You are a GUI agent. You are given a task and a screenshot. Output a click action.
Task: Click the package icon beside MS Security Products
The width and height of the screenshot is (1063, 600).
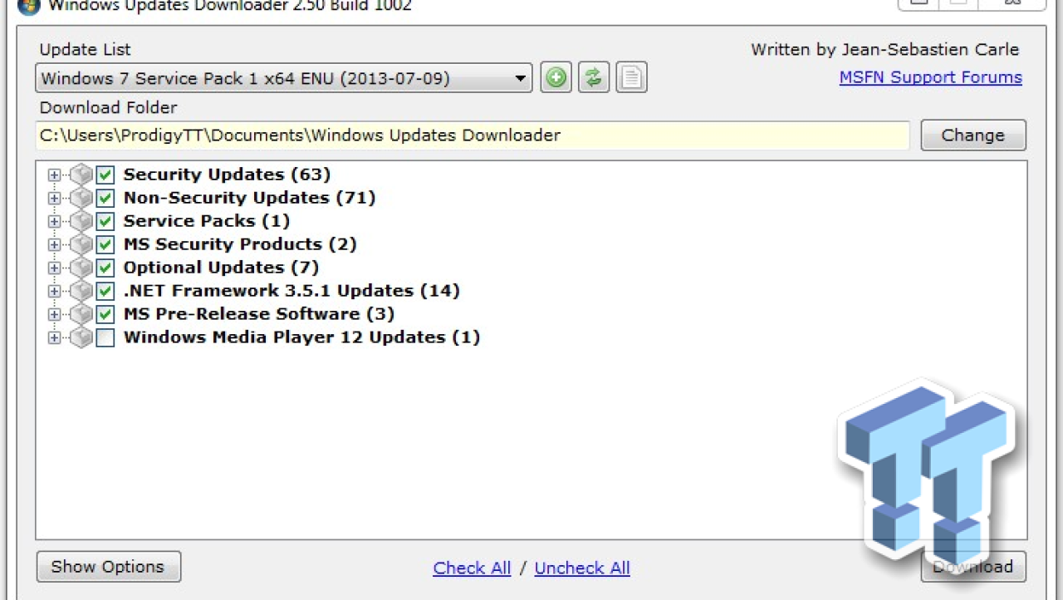[x=81, y=244]
